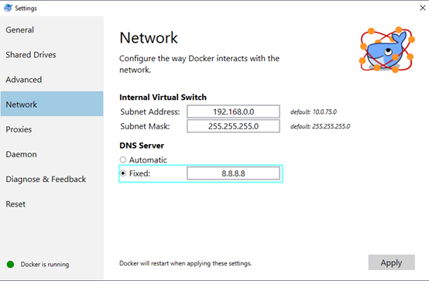This screenshot has height=281, width=429.
Task: Select the Automatic DNS radio button
Action: point(123,159)
